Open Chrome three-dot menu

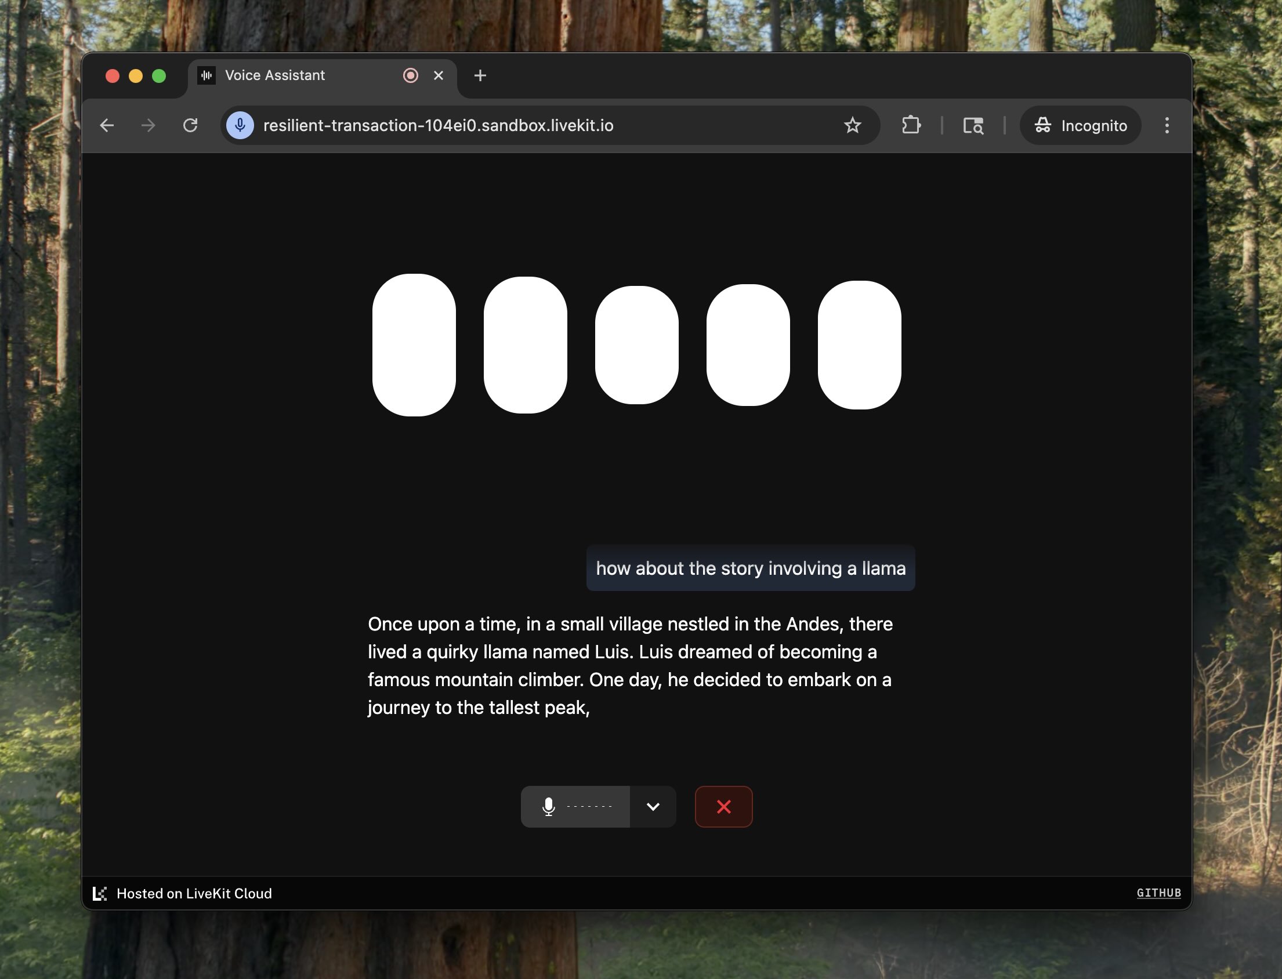[1166, 125]
